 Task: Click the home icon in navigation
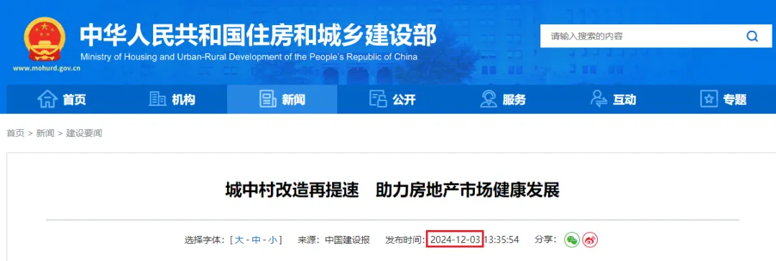[47, 100]
